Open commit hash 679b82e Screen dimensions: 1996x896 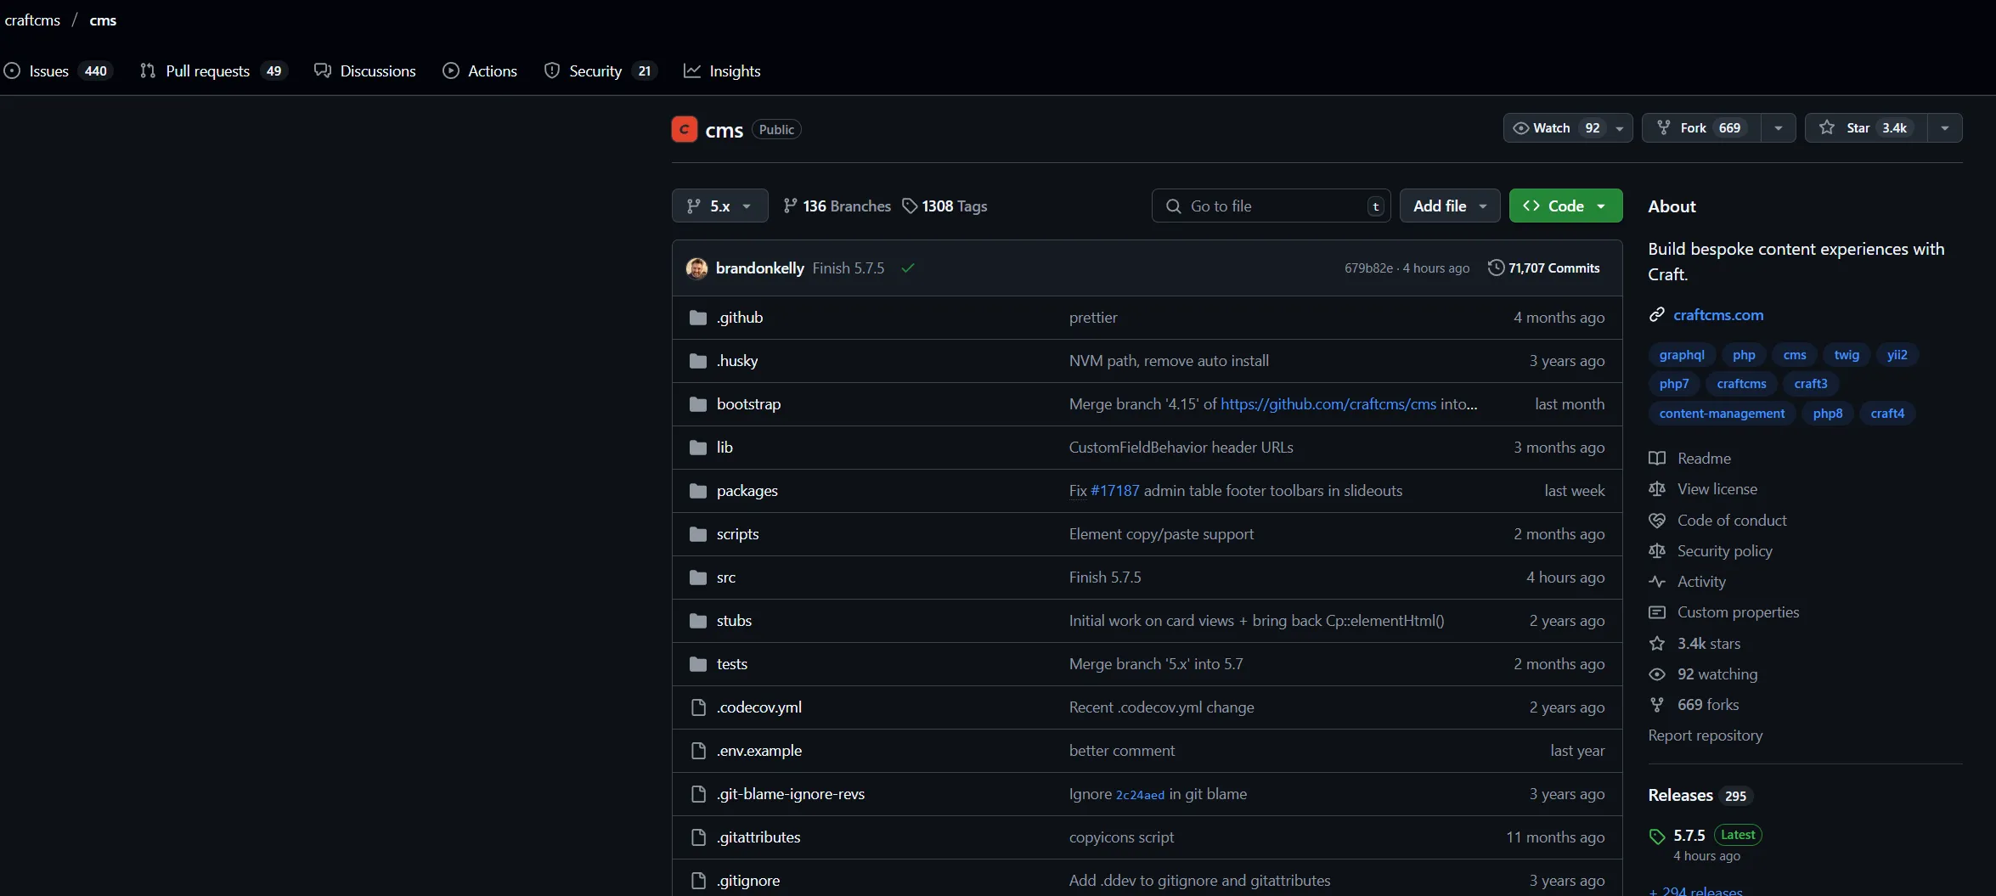click(1368, 268)
